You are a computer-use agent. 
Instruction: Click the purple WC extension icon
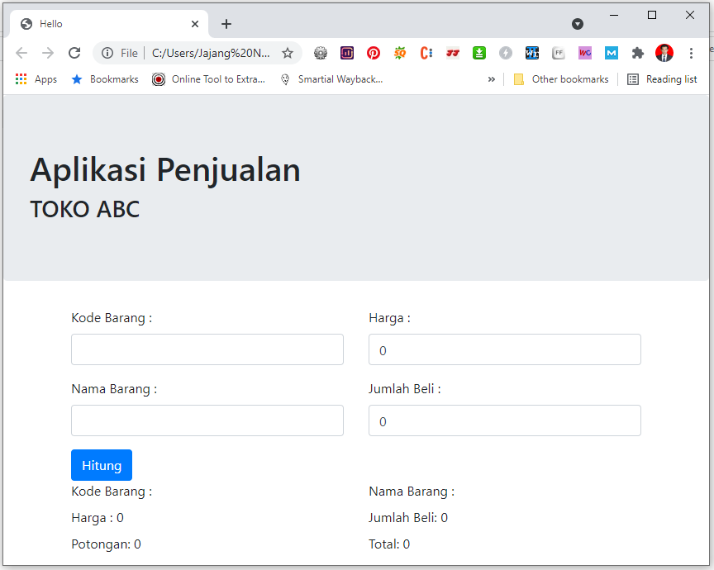pyautogui.click(x=585, y=52)
